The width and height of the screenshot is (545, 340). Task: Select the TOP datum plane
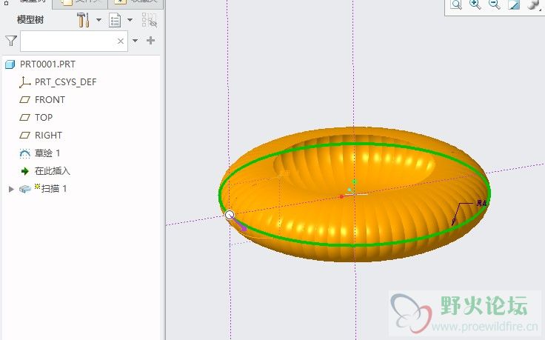point(44,118)
